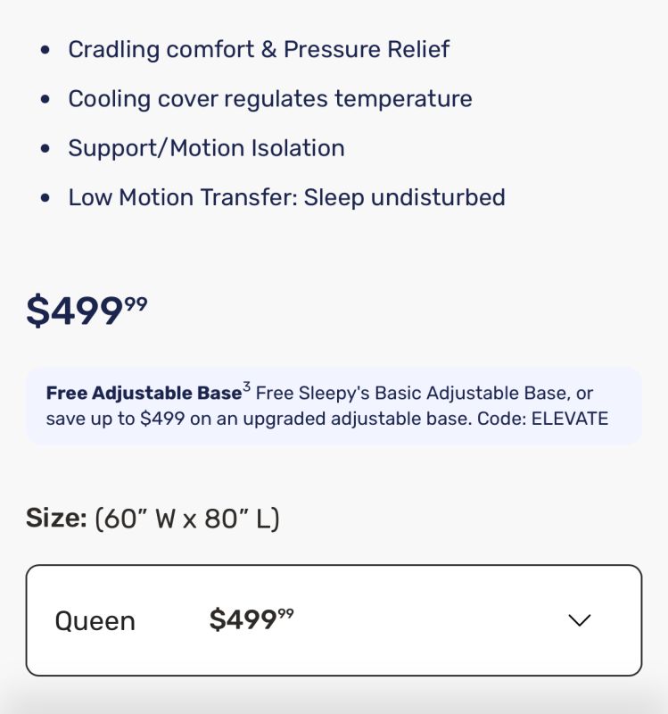Click bullet dot beside Low Motion Transfer

coord(45,198)
